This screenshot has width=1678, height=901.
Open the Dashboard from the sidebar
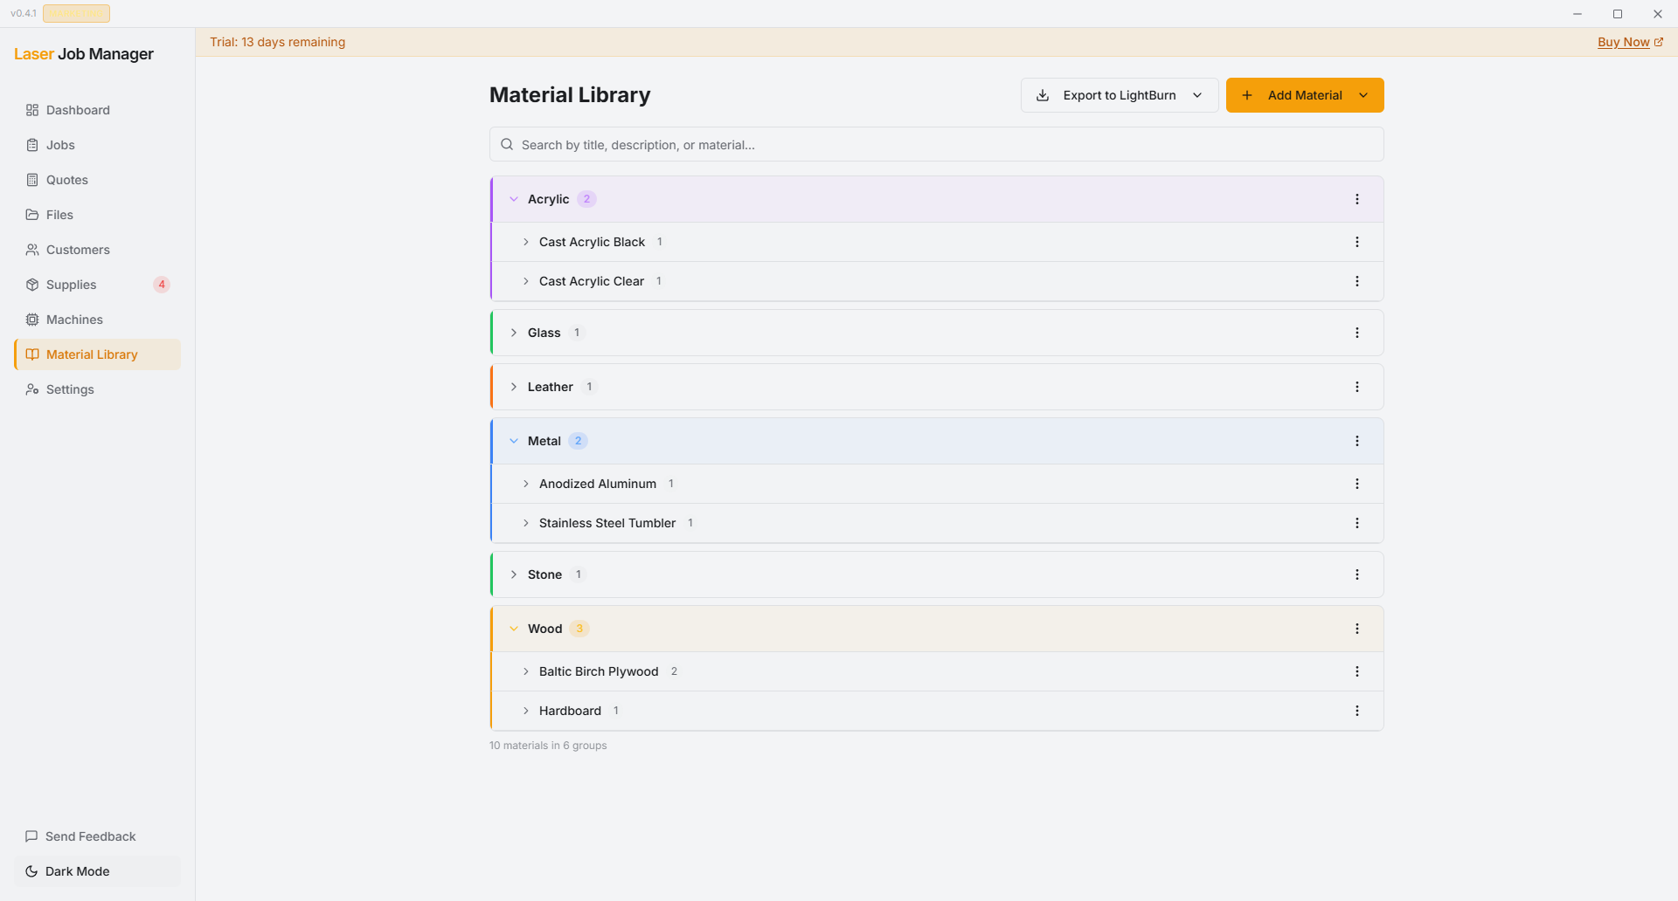tap(79, 110)
